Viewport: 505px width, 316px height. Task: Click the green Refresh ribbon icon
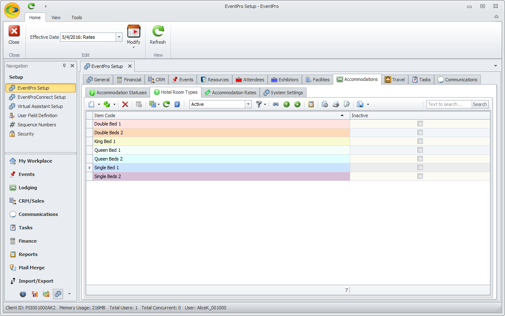158,31
